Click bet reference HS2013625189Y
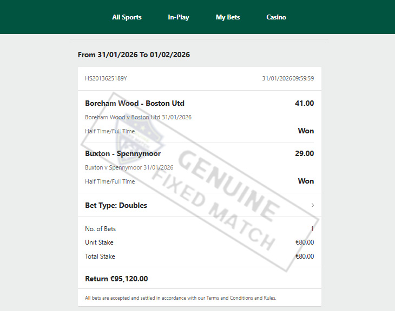Screen dimensions: 395x311 coord(106,78)
